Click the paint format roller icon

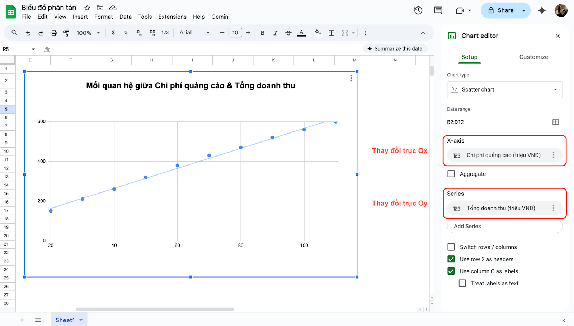tap(66, 33)
